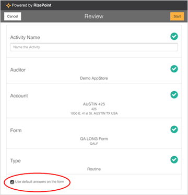Viewport: 188px width, 195px height.
Task: Click the green checkmark beside Form
Action: pos(174,129)
